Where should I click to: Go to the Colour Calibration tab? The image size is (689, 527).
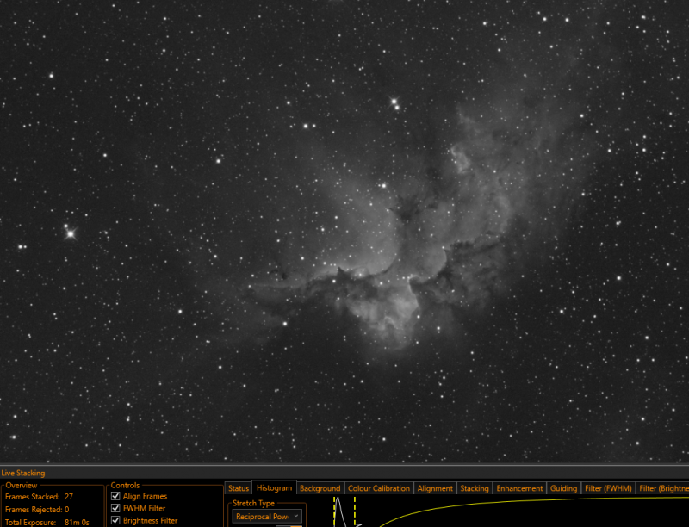coord(379,488)
